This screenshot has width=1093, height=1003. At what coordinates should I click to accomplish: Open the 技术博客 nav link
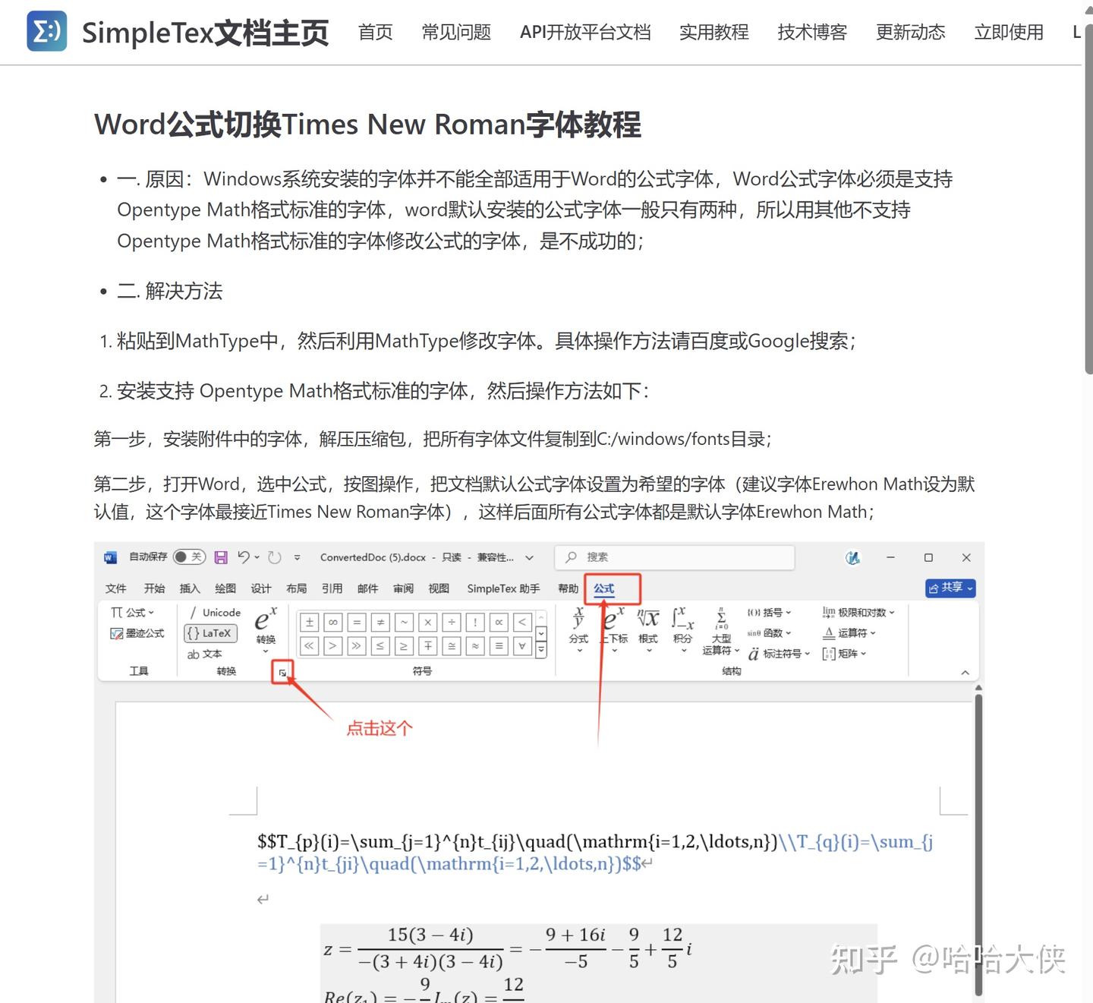812,32
